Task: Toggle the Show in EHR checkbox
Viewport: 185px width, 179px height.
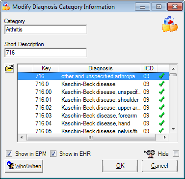Action: [53, 154]
